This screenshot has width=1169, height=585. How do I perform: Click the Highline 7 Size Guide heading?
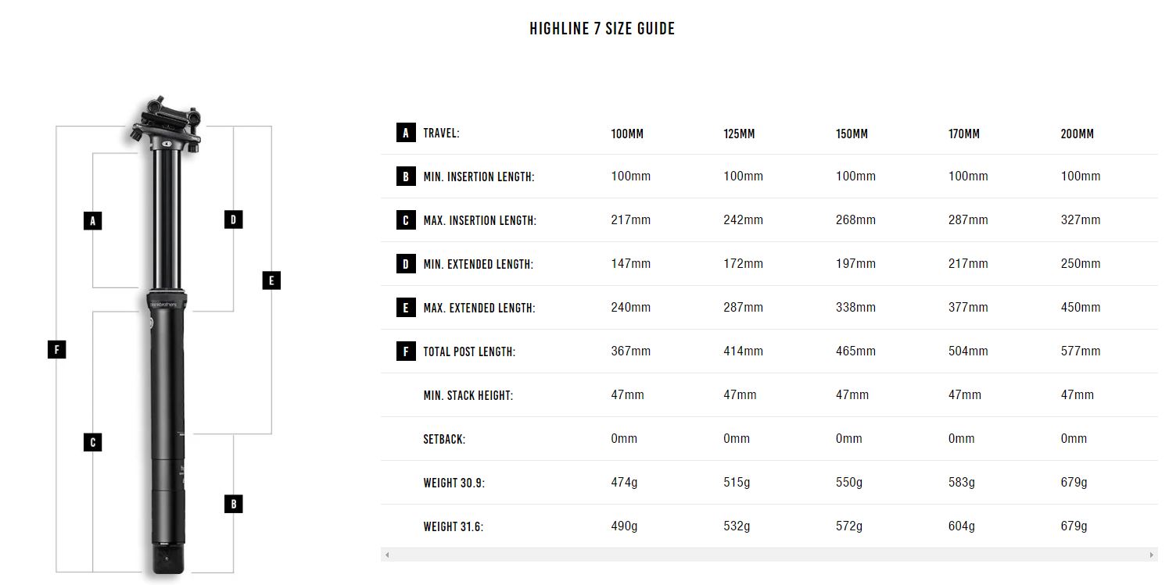[602, 29]
